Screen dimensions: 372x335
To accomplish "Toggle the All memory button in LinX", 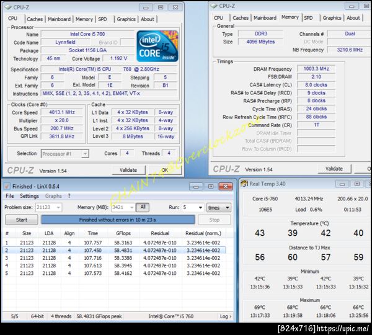I will pos(143,207).
